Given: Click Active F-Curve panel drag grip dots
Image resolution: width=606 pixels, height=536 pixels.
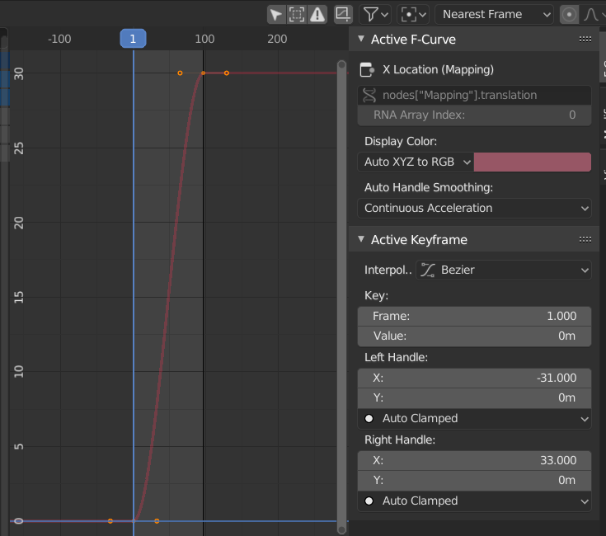Looking at the screenshot, I should (x=585, y=39).
